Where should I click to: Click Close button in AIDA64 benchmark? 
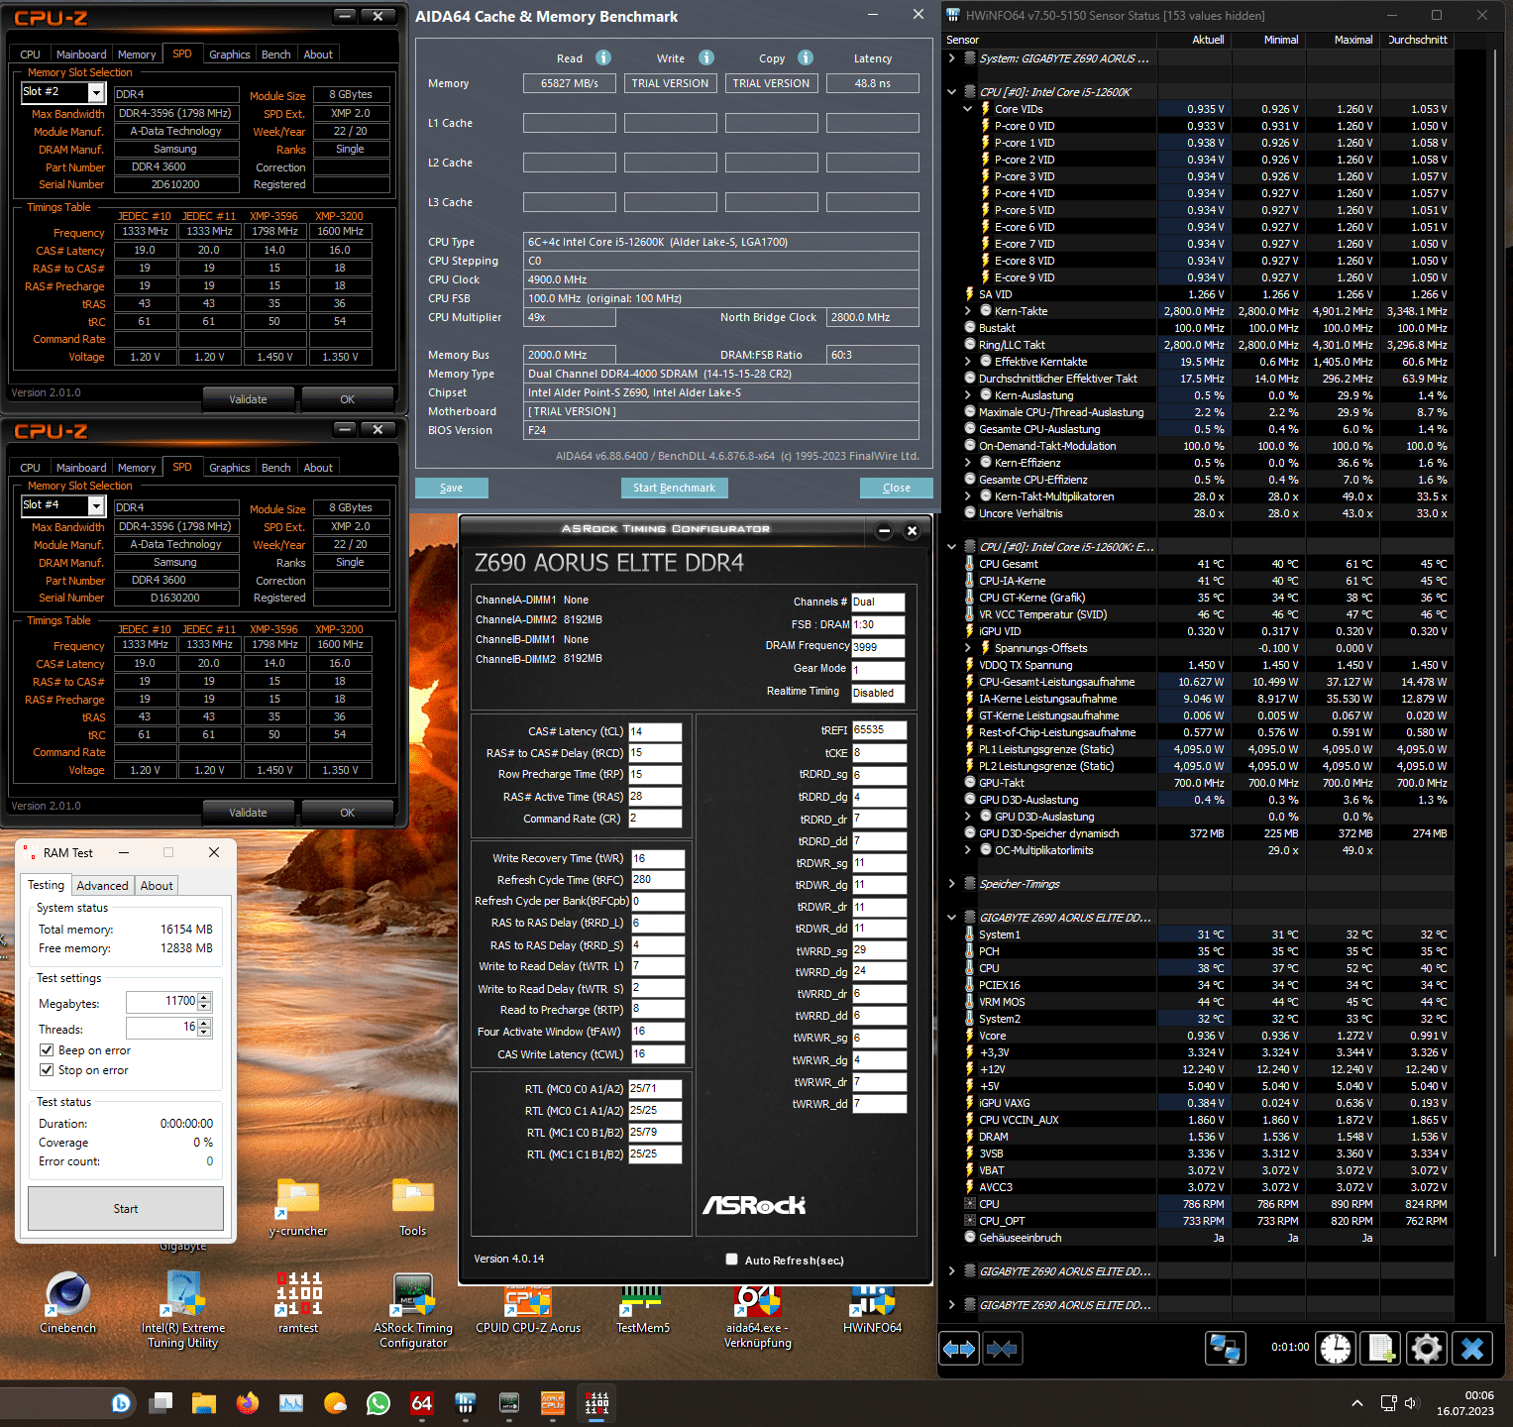click(x=897, y=488)
